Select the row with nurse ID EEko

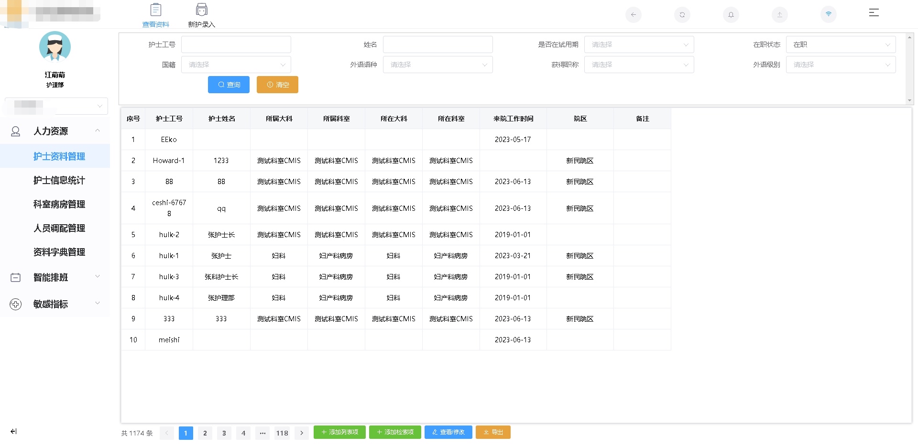396,140
